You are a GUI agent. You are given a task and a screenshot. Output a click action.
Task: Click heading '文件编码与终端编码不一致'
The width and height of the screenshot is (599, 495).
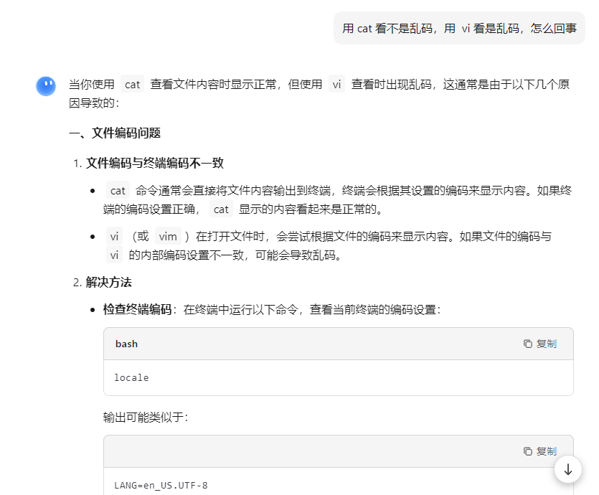pyautogui.click(x=155, y=163)
